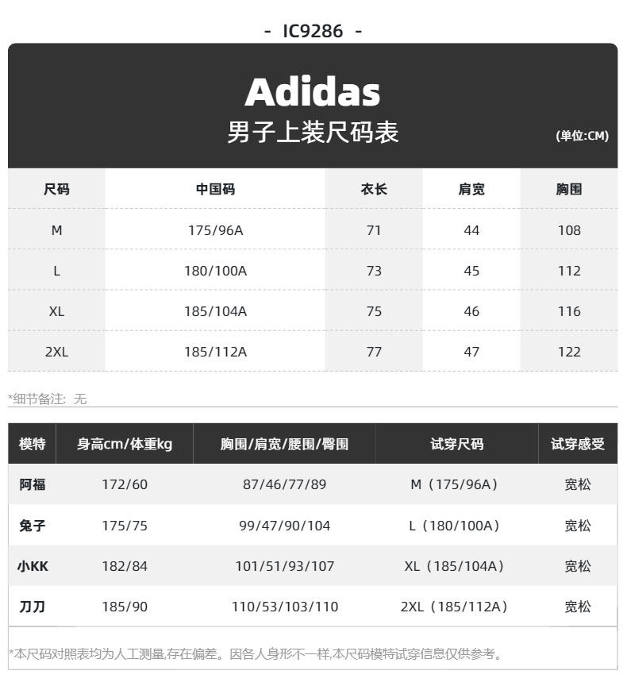
Task: Click the standalone 胸围 column header
Action: [569, 189]
